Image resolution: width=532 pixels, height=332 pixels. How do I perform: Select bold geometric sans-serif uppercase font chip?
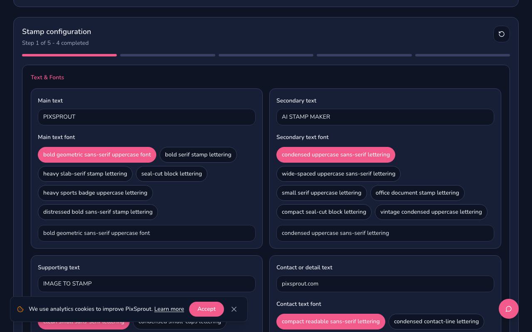click(x=97, y=155)
